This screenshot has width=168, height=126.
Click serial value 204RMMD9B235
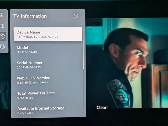tap(29, 67)
